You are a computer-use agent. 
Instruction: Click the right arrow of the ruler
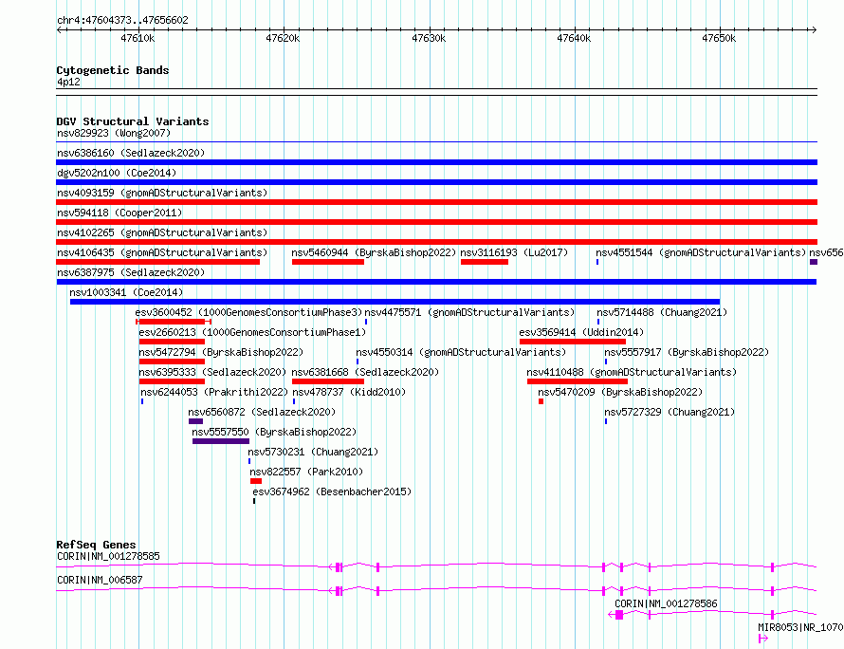pyautogui.click(x=814, y=30)
